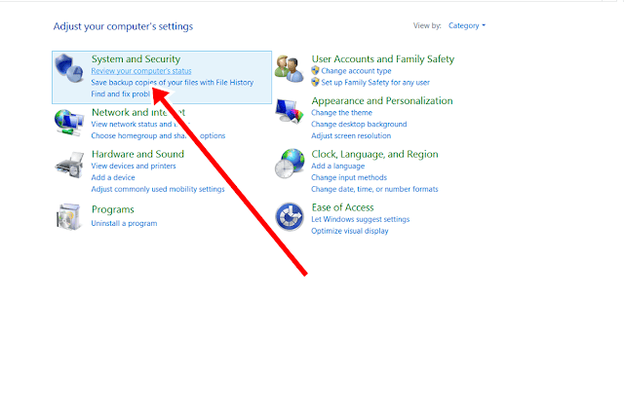Image resolution: width=624 pixels, height=409 pixels.
Task: Open the Appearance and Personalization monitor icon
Action: click(289, 111)
